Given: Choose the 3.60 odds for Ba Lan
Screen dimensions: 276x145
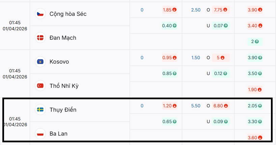Looking at the screenshot, I should pyautogui.click(x=255, y=137).
